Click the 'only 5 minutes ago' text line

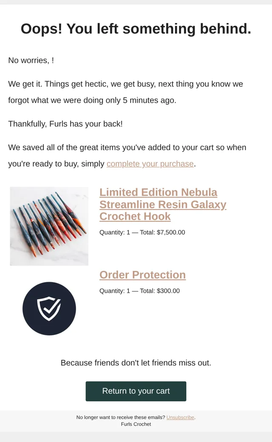[92, 100]
